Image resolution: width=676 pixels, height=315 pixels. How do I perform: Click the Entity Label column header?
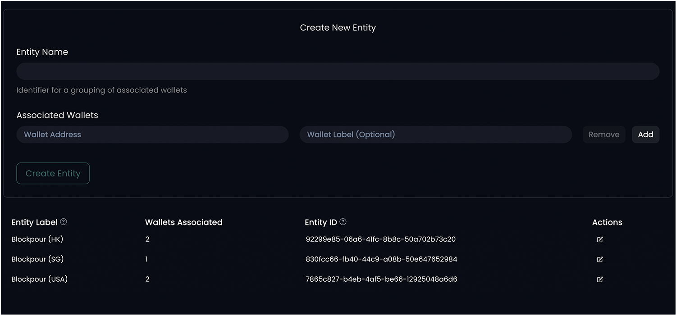pyautogui.click(x=35, y=222)
